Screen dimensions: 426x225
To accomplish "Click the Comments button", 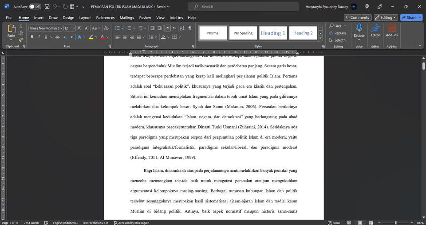I will tap(358, 17).
